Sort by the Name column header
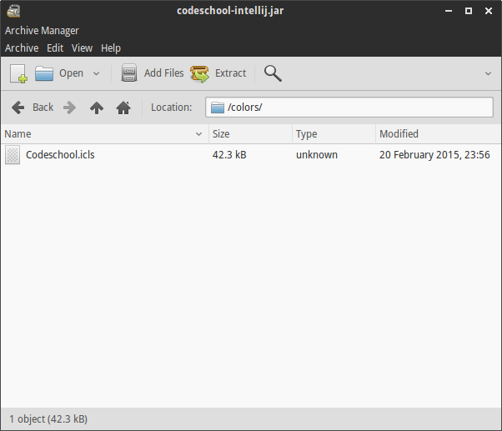Screen dimensions: 502x431 click(x=104, y=133)
